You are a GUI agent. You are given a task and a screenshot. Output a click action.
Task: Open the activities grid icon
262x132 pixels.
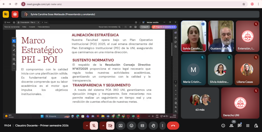pyautogui.click(x=248, y=126)
